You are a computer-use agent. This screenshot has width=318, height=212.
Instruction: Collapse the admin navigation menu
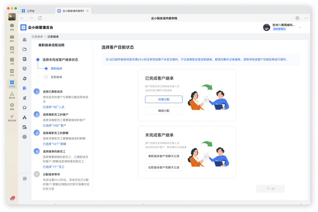coord(24,178)
